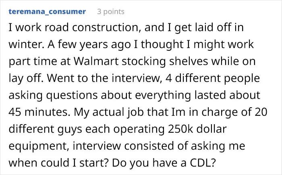Click the word 'operating' in the comment
282x175 pixels.
click(139, 129)
